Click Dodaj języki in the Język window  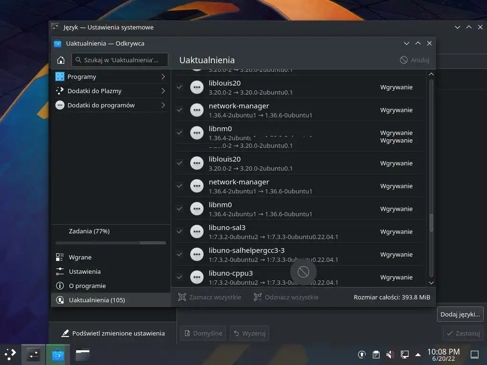click(x=460, y=314)
